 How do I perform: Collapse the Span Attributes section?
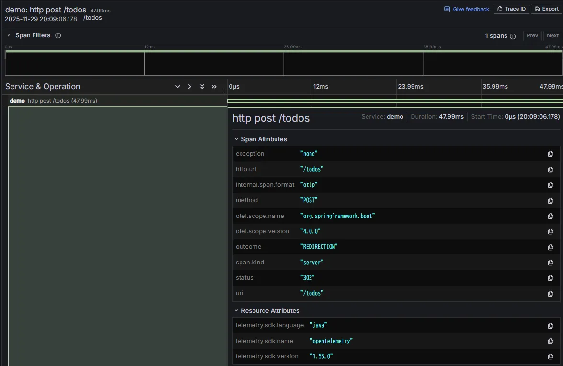236,139
